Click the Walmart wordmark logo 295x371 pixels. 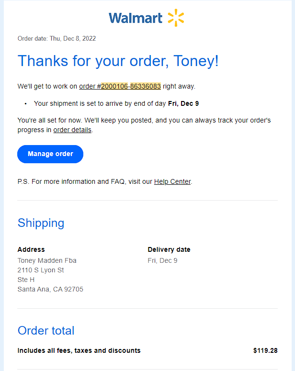(x=136, y=18)
